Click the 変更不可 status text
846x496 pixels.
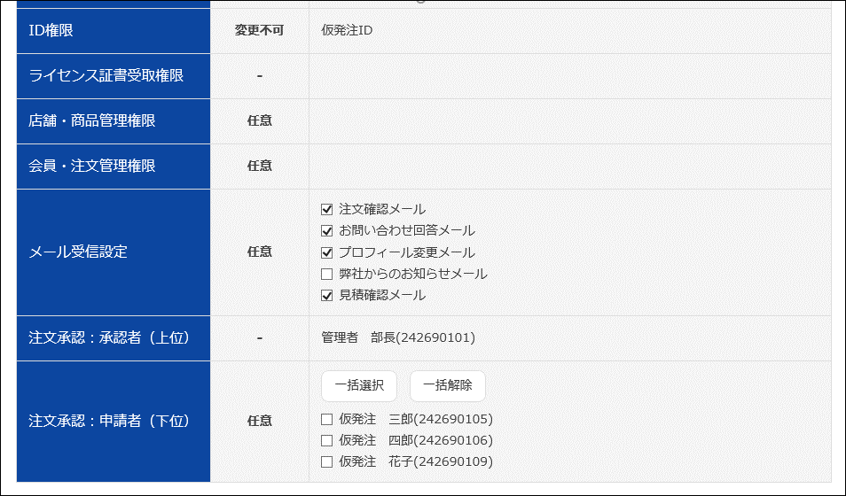(x=259, y=30)
